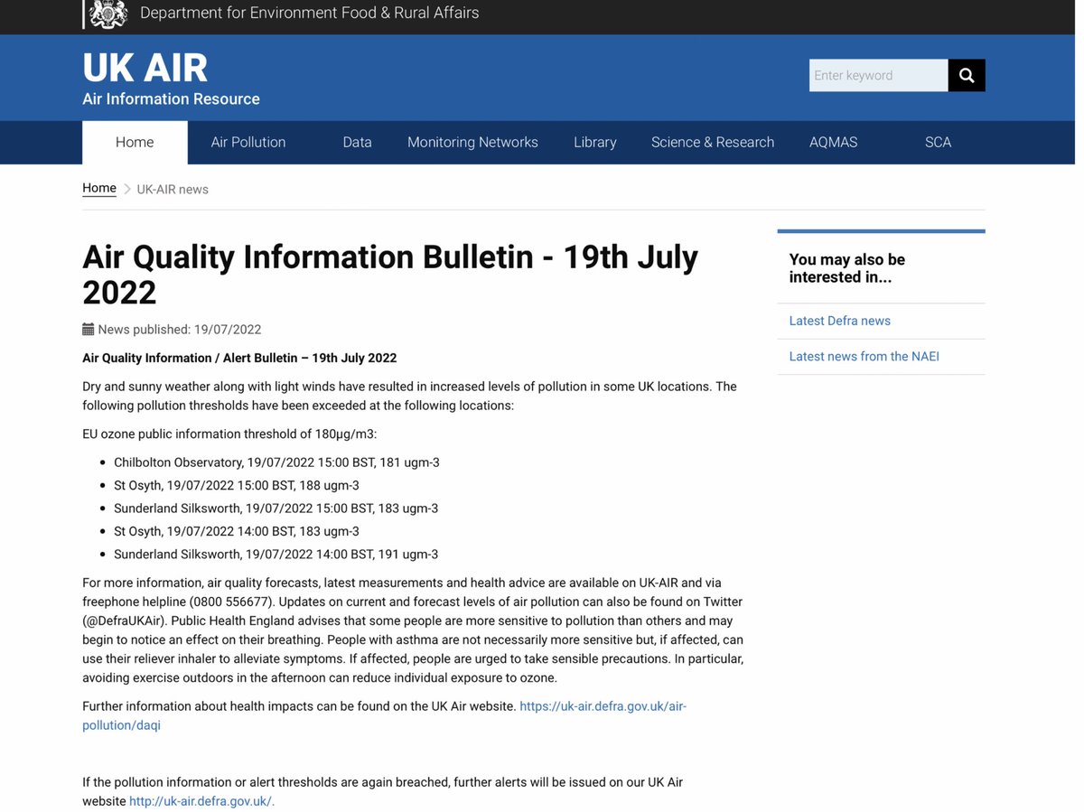1084x812 pixels.
Task: Open the Data menu
Action: (x=358, y=143)
